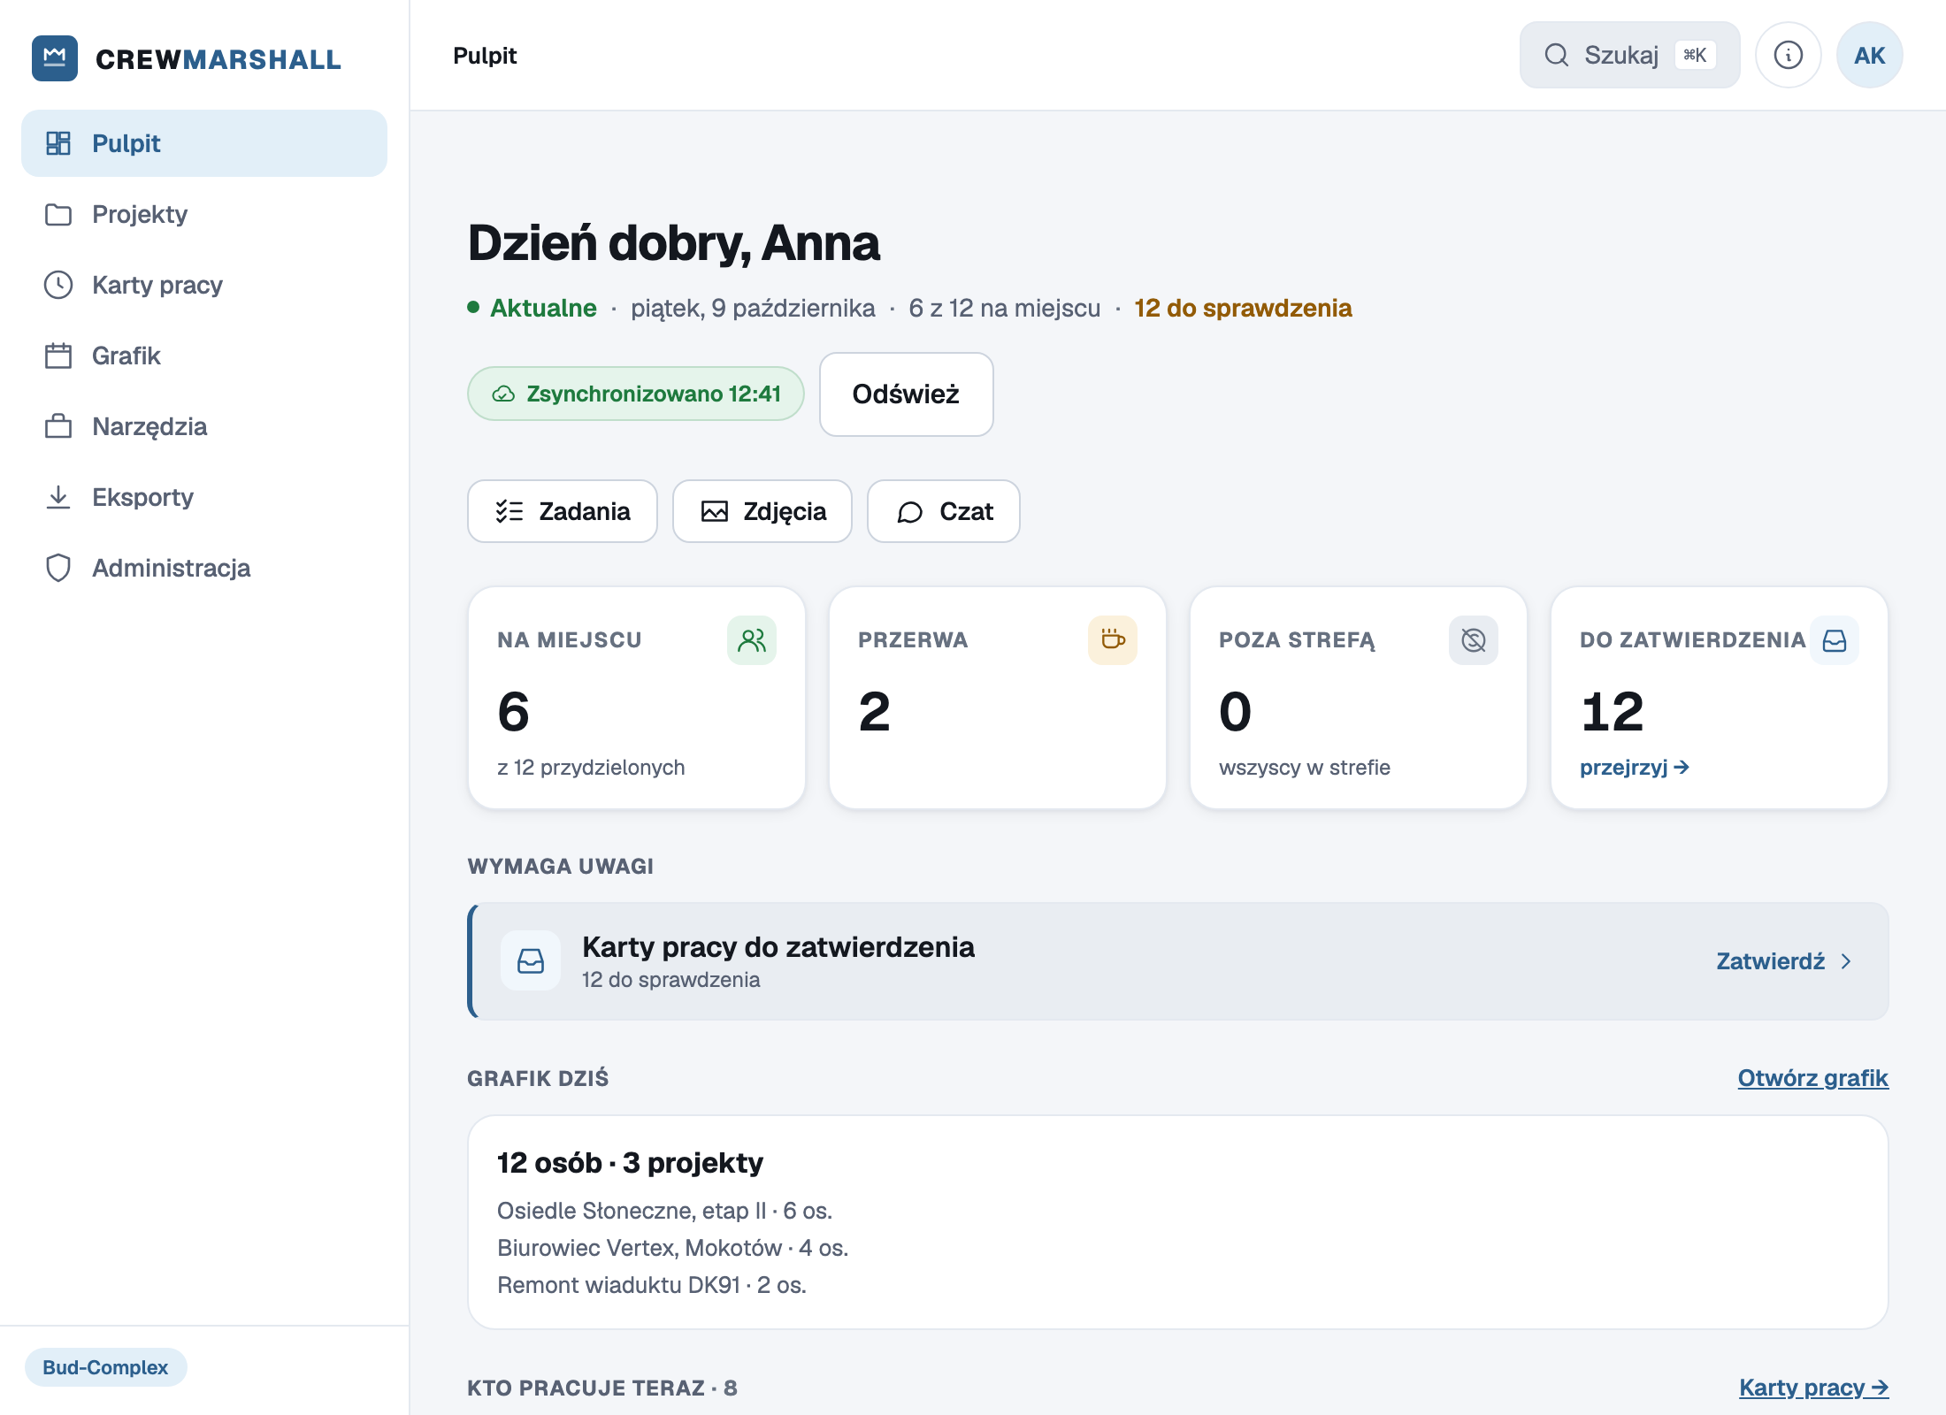Open the Zdjęcia quick action
Viewport: 1946px width, 1415px height.
coord(762,511)
